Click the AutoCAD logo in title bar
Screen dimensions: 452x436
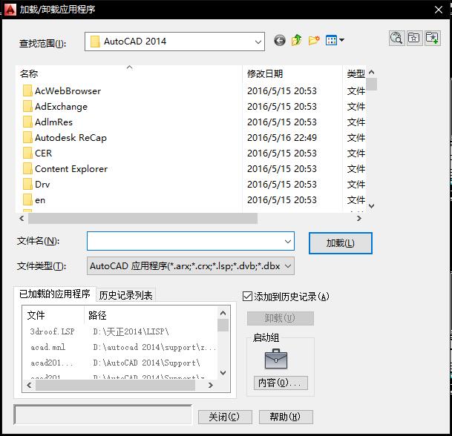10,9
